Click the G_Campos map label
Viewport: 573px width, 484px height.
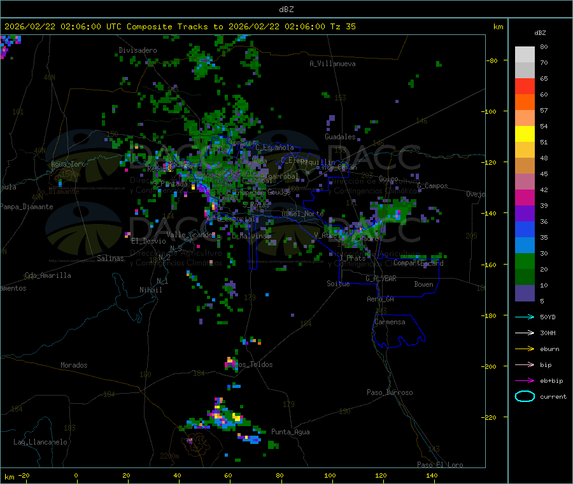(433, 186)
